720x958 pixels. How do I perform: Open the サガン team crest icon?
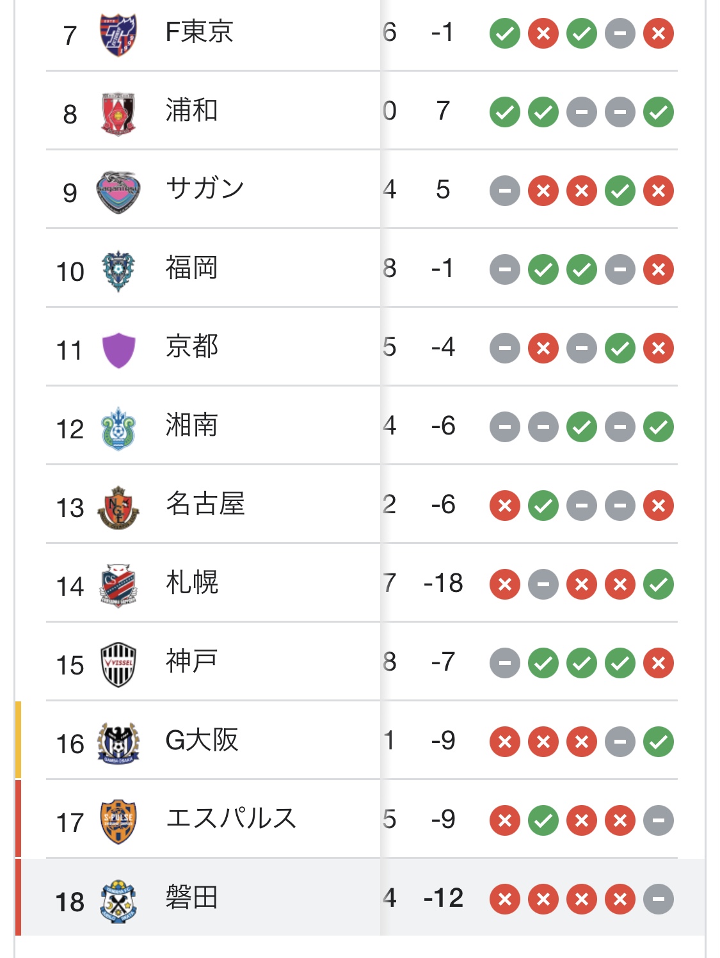(118, 192)
